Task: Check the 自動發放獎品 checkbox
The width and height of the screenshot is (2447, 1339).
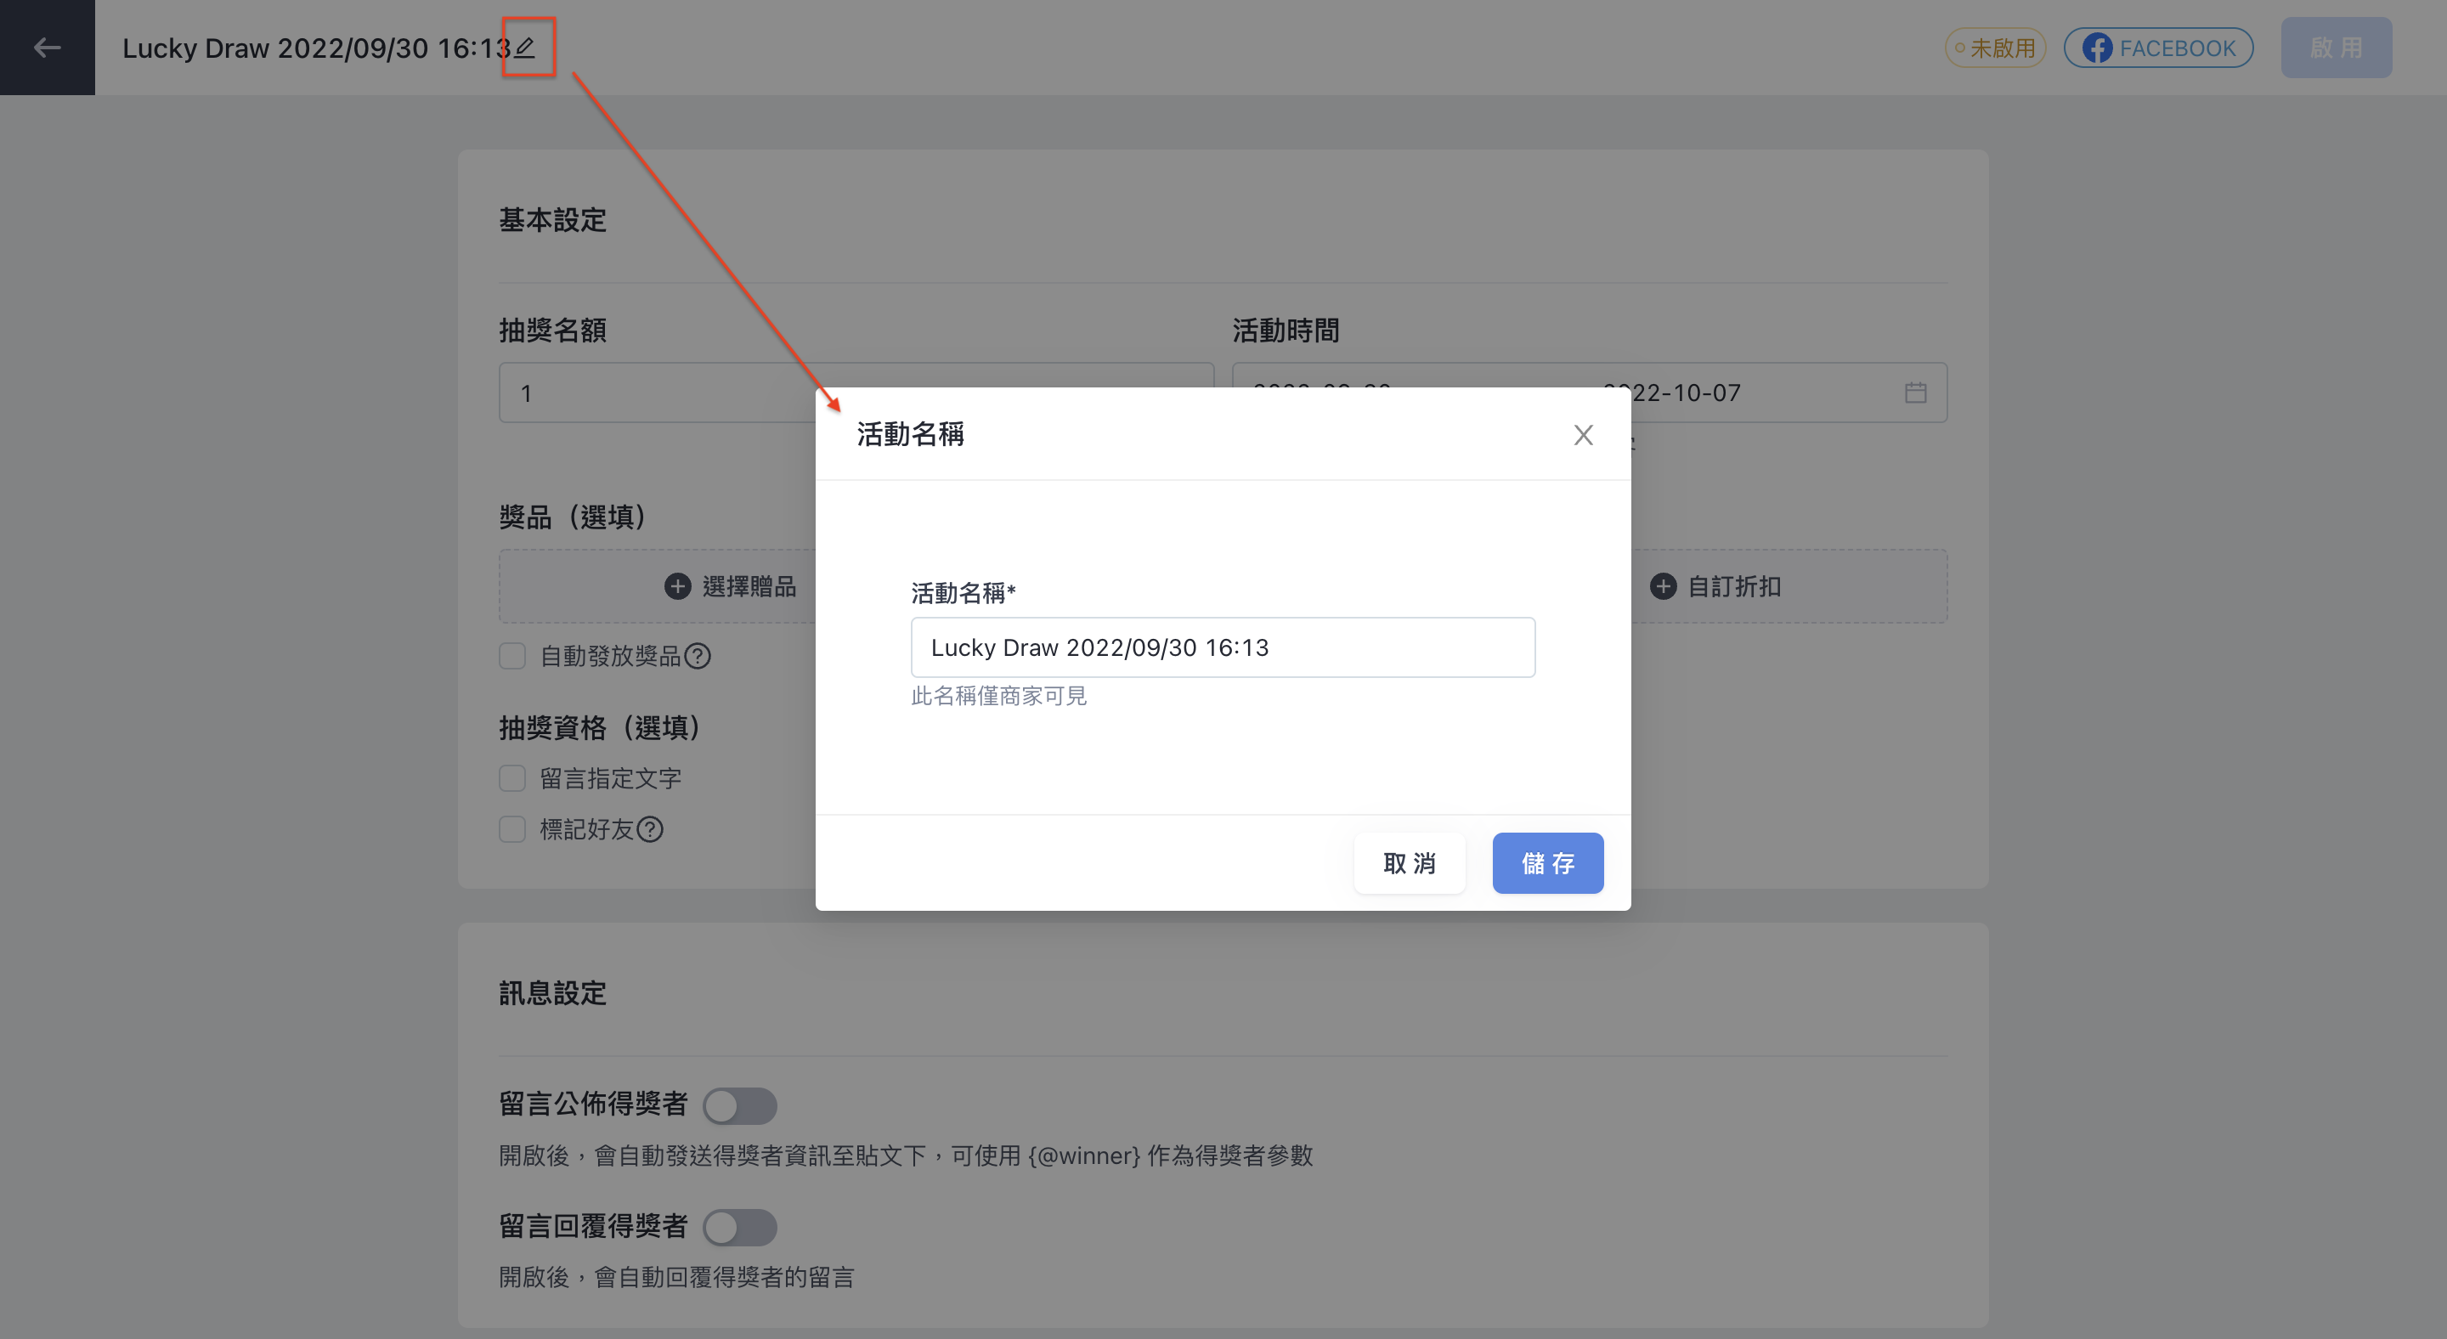Action: tap(512, 656)
